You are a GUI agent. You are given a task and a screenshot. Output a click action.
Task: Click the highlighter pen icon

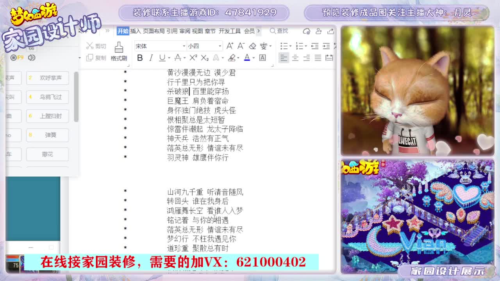(232, 58)
